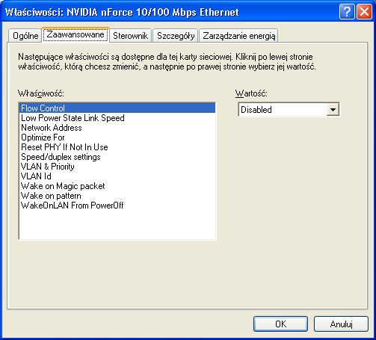The image size is (376, 340).
Task: Open the Sterownik tab
Action: point(130,36)
